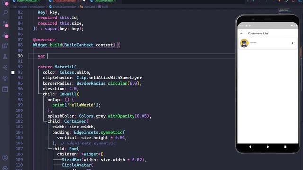
Task: Click the pages breadcrumb segment
Action: [x=23, y=7]
